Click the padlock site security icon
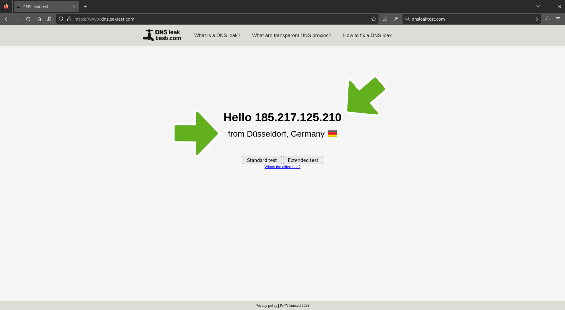Screen dimensions: 565x310 tap(69, 19)
